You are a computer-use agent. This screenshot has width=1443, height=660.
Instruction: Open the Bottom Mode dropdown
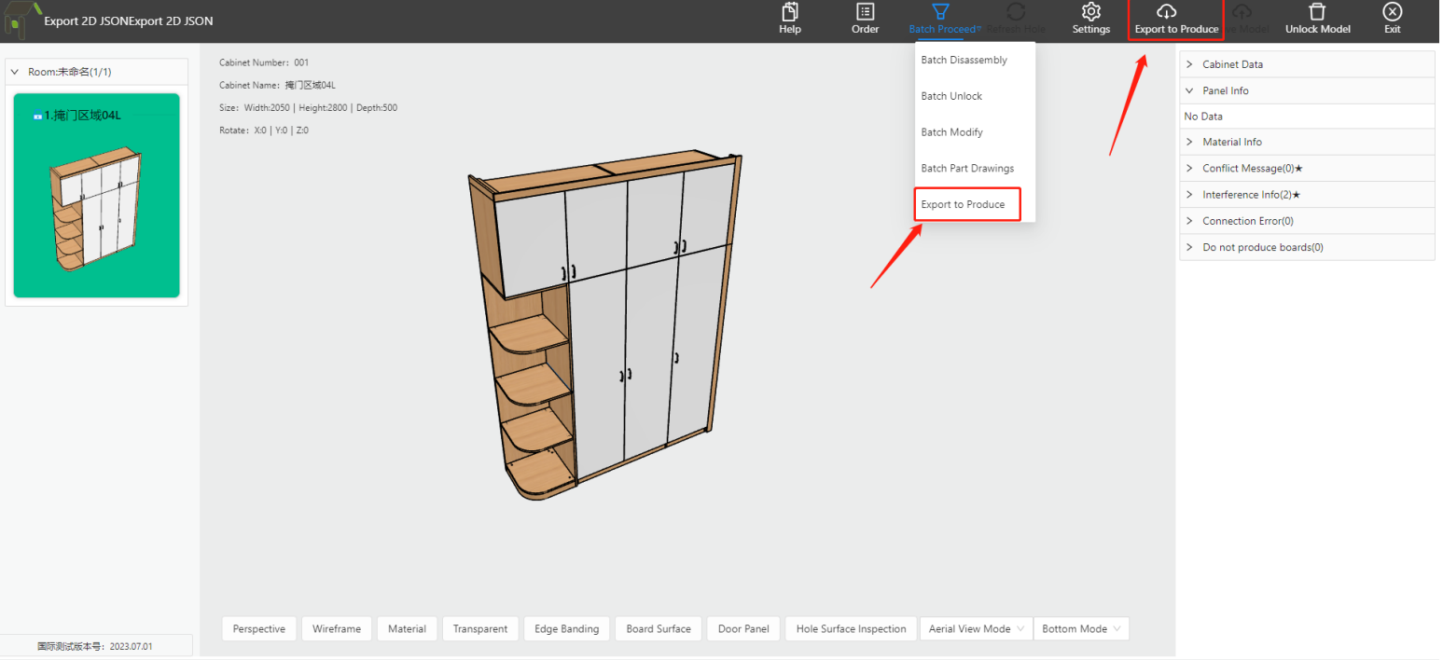1080,629
